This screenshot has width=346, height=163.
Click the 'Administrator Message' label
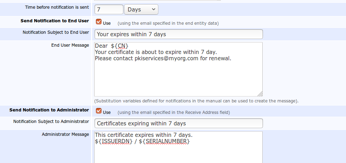click(x=65, y=134)
